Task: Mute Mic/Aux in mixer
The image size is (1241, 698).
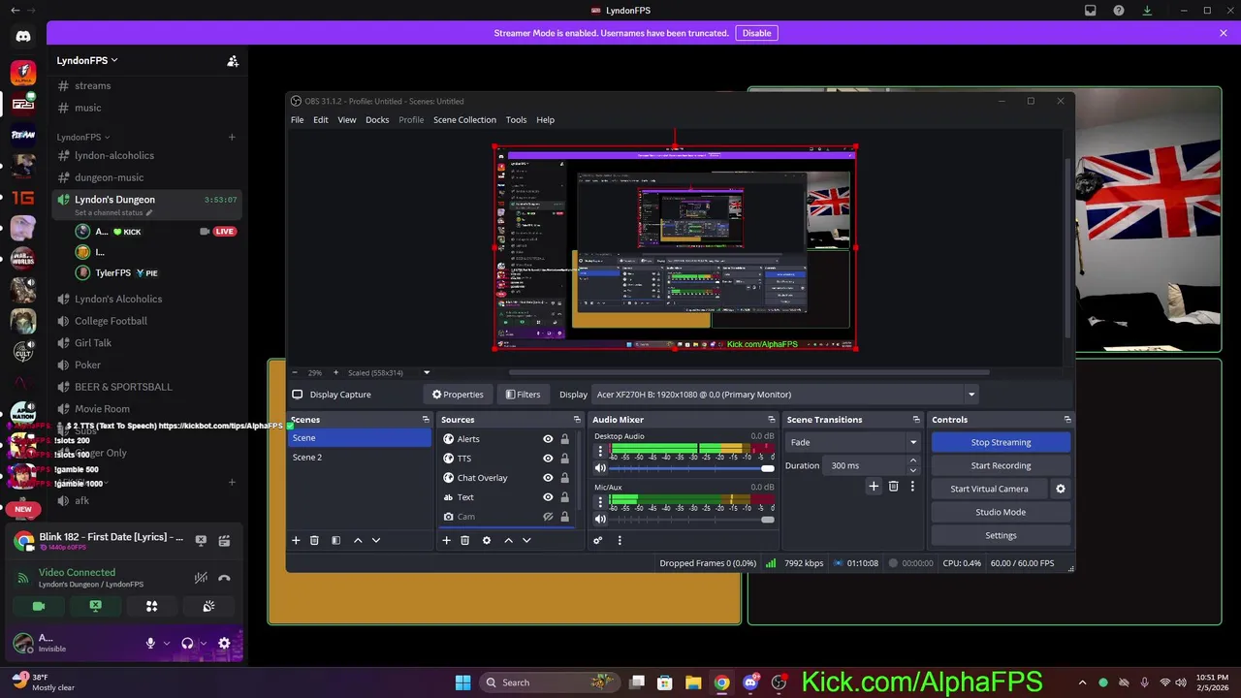Action: click(600, 519)
